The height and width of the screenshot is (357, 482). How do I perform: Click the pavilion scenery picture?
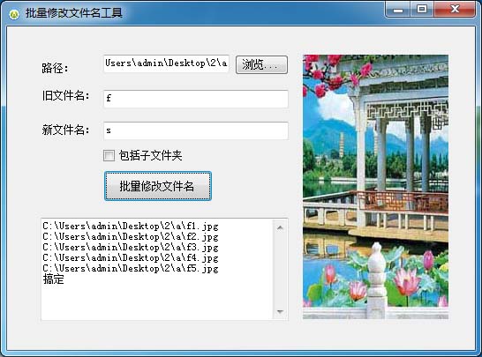pos(375,187)
